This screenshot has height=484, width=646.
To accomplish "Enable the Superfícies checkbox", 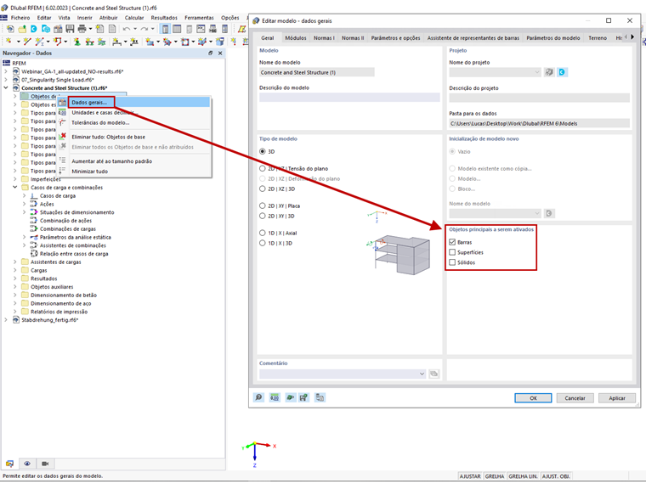I will 452,252.
